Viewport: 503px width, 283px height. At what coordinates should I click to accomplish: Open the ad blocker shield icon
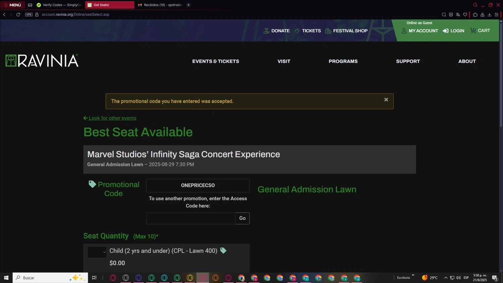click(451, 14)
